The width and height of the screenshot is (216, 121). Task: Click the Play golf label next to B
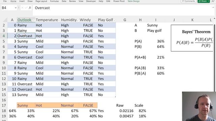tap(154, 31)
